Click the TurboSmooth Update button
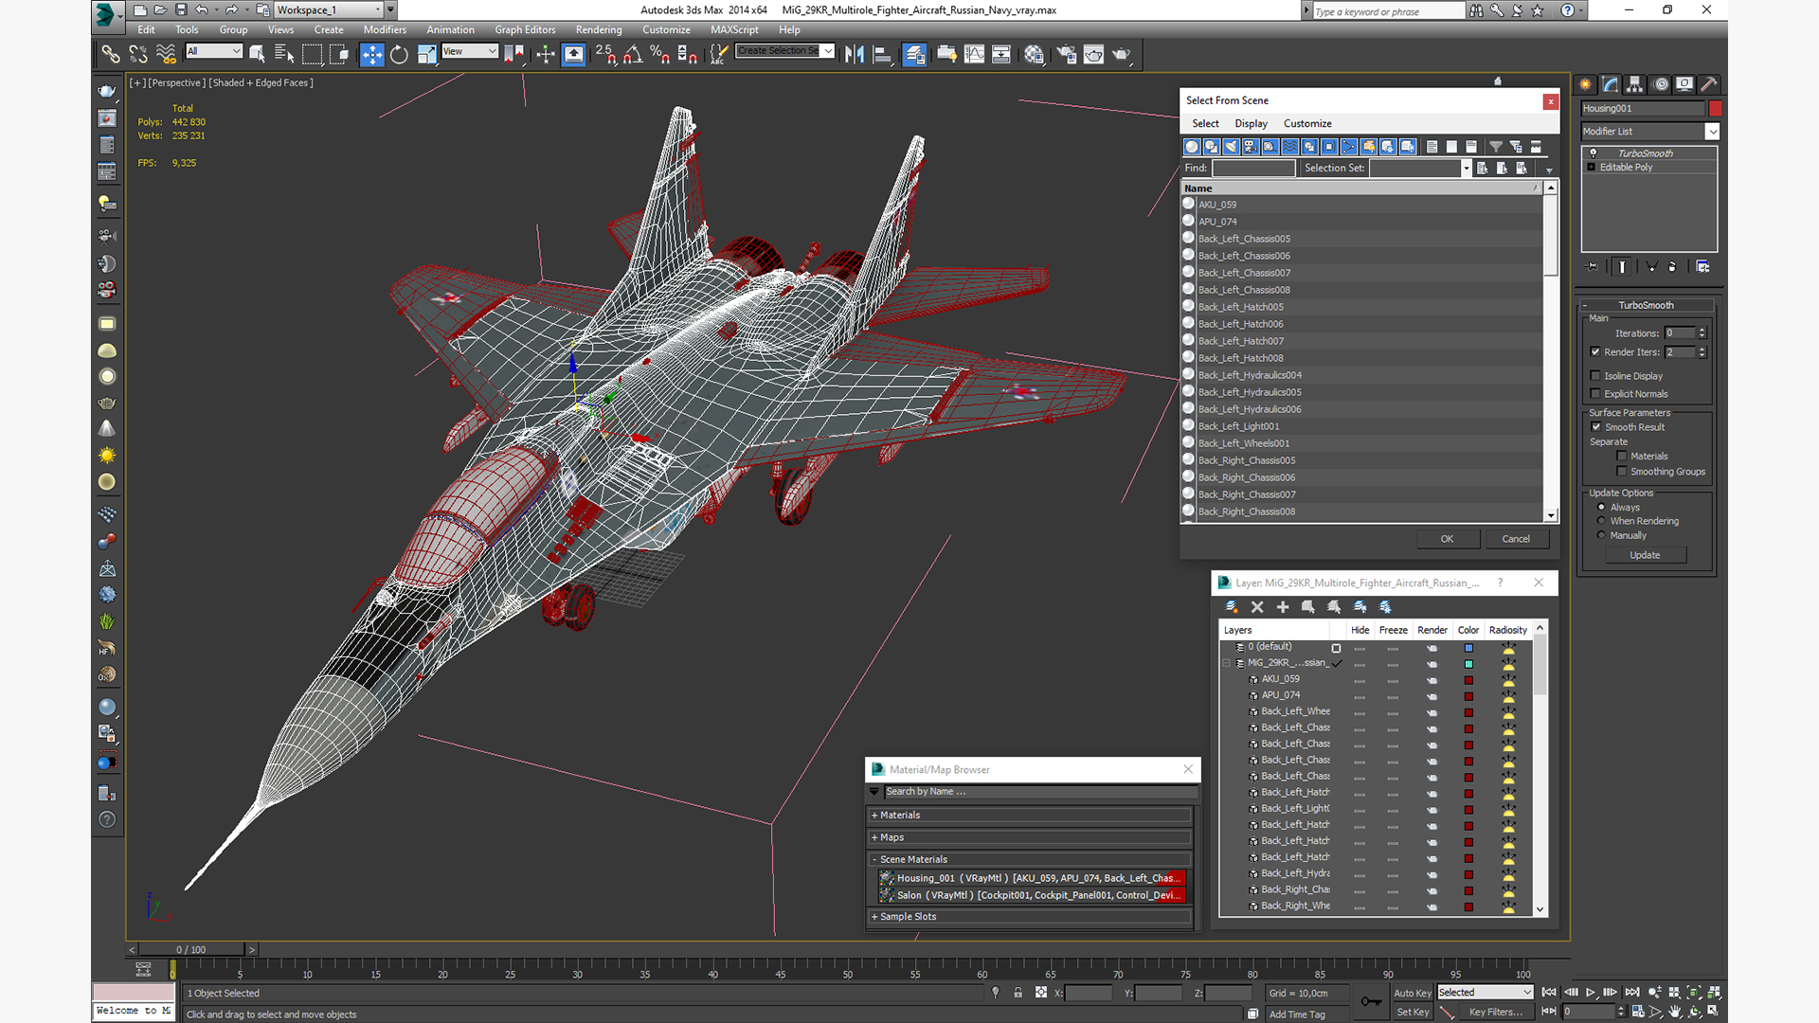1819x1023 pixels. click(x=1645, y=556)
